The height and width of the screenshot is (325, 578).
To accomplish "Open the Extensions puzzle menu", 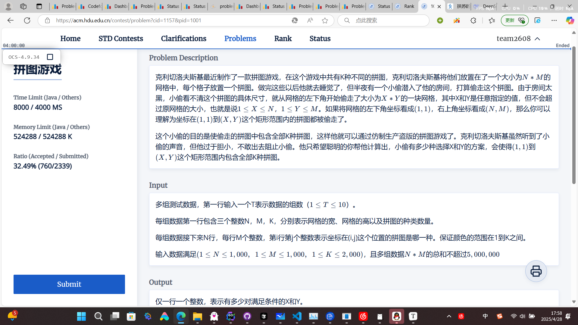I will (x=473, y=20).
